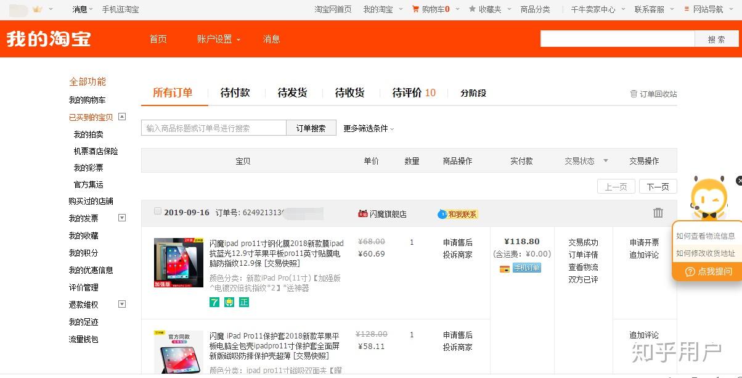Click the Tmall icon beside 闪魔旗舰店

[362, 214]
